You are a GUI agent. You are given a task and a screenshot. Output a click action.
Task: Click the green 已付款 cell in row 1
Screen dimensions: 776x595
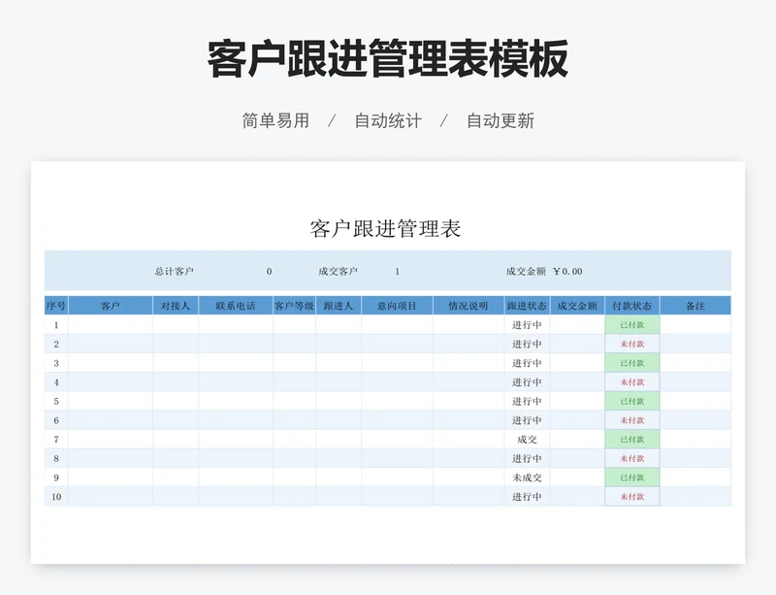coord(632,325)
